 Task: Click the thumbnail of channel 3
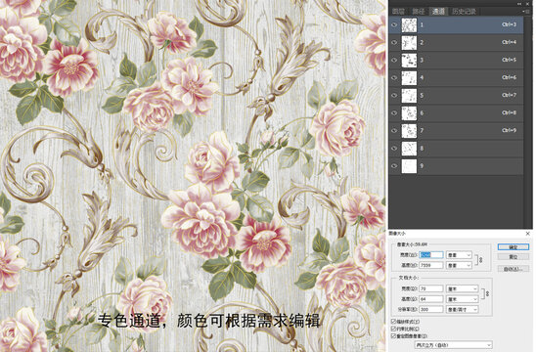point(409,61)
